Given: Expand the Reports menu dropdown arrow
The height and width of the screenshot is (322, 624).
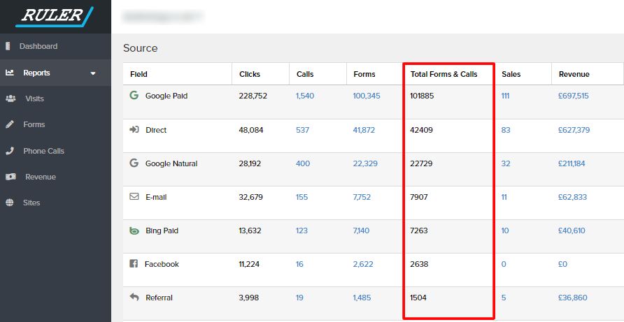Looking at the screenshot, I should point(93,73).
